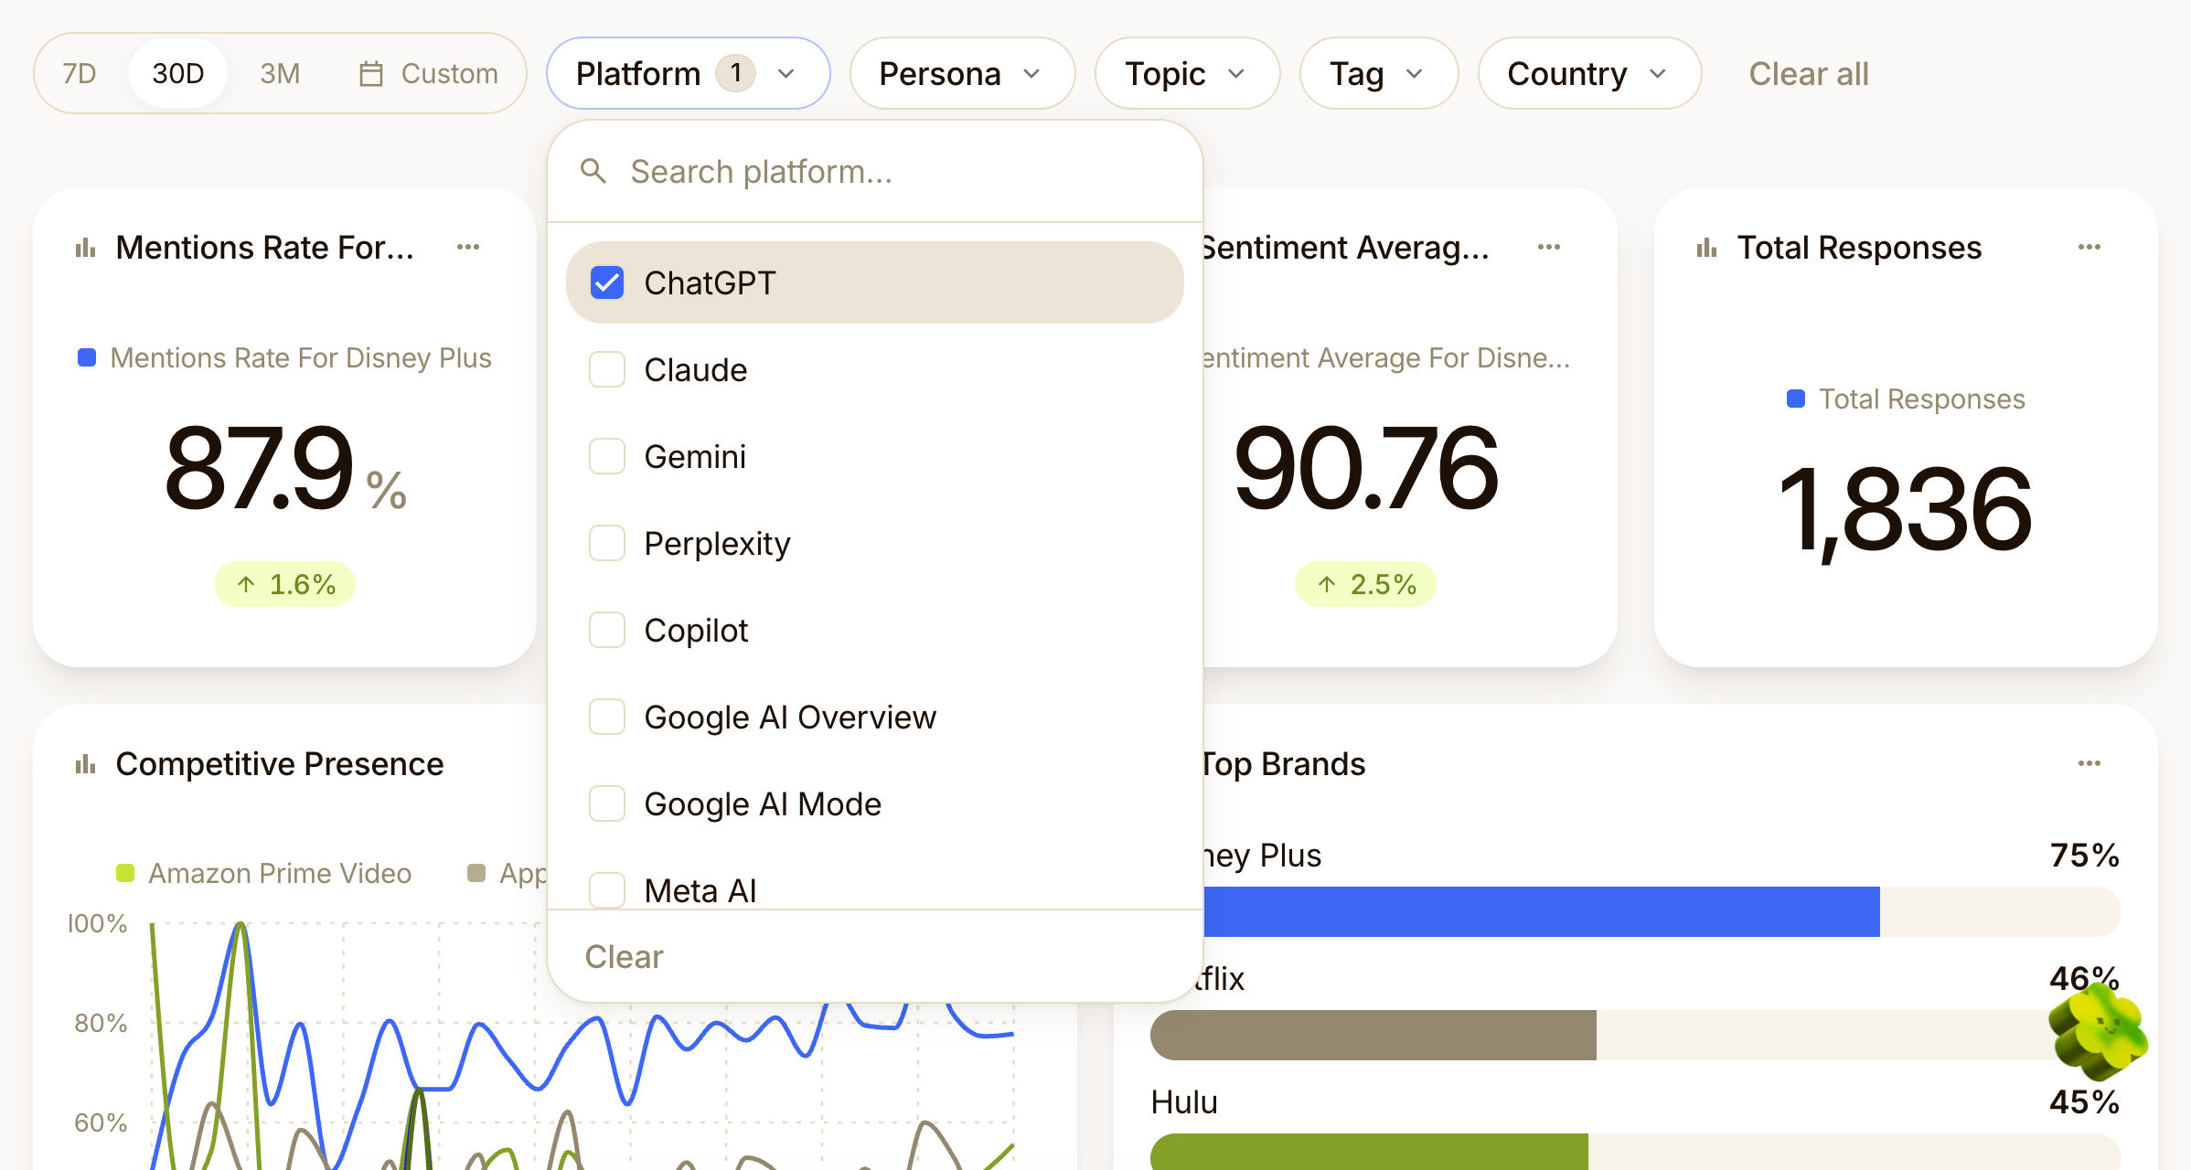Open the Country filter dropdown
The image size is (2191, 1170).
point(1589,73)
